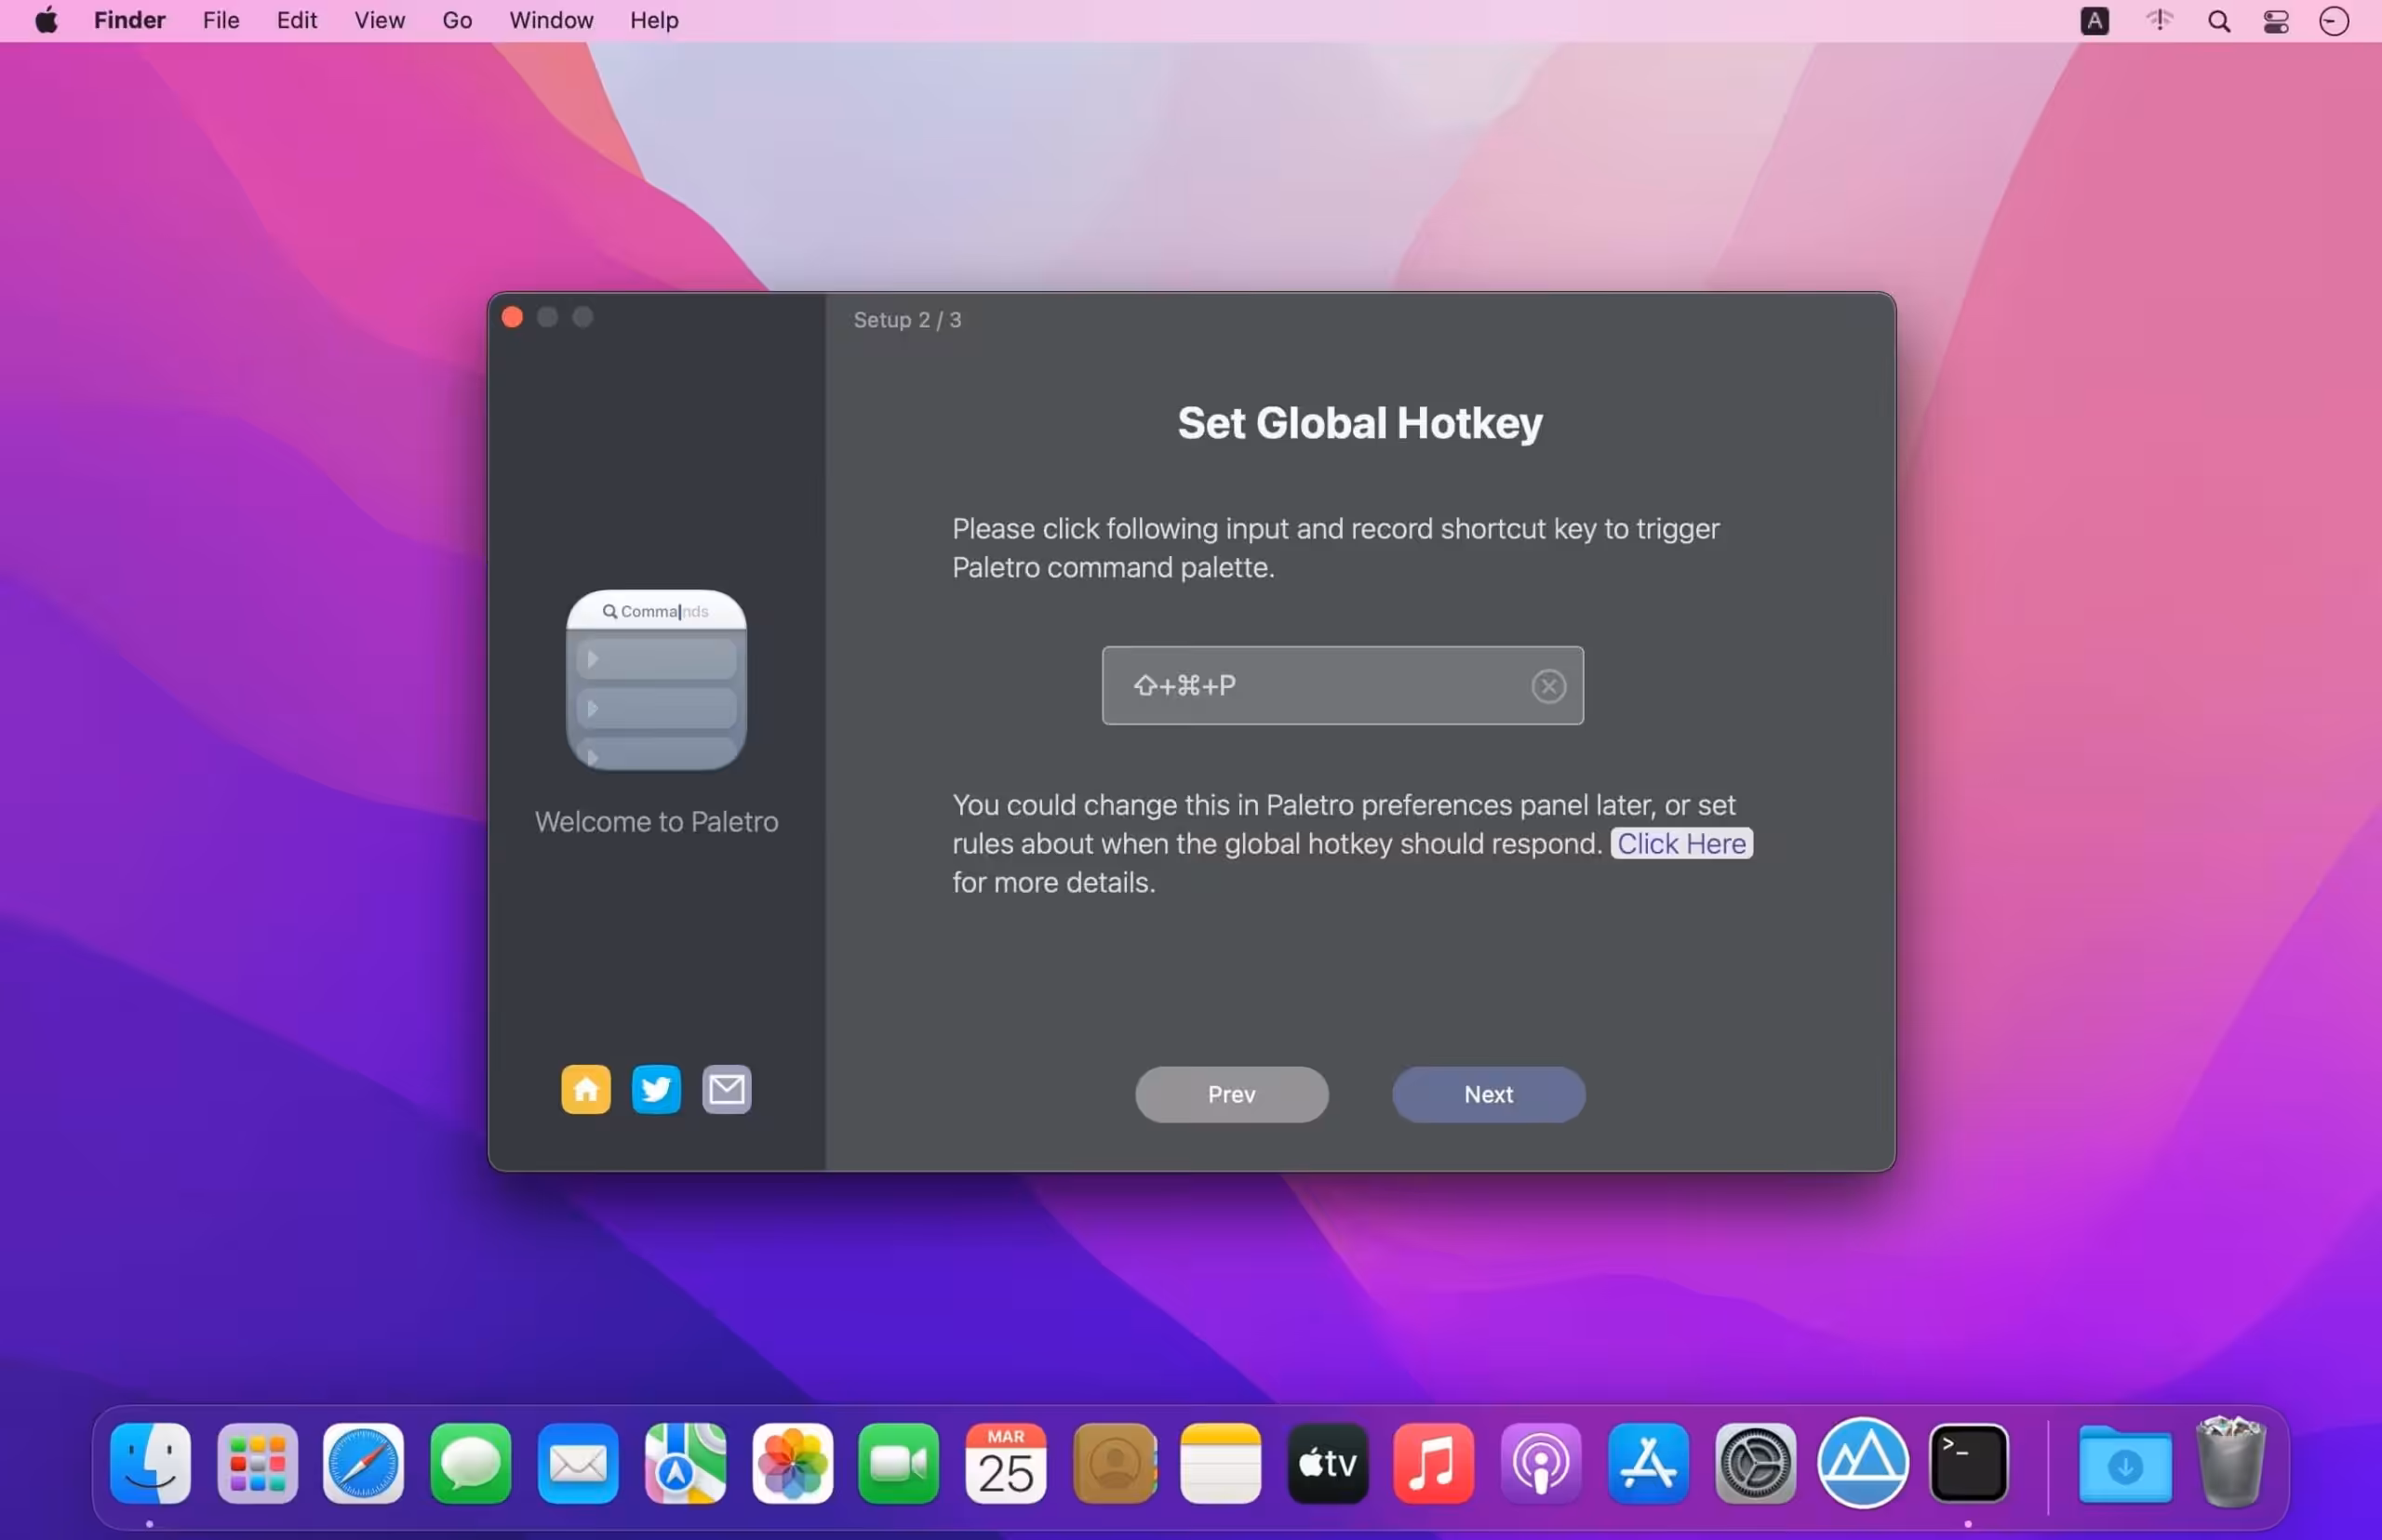Open the File menu
The height and width of the screenshot is (1540, 2382).
[221, 20]
